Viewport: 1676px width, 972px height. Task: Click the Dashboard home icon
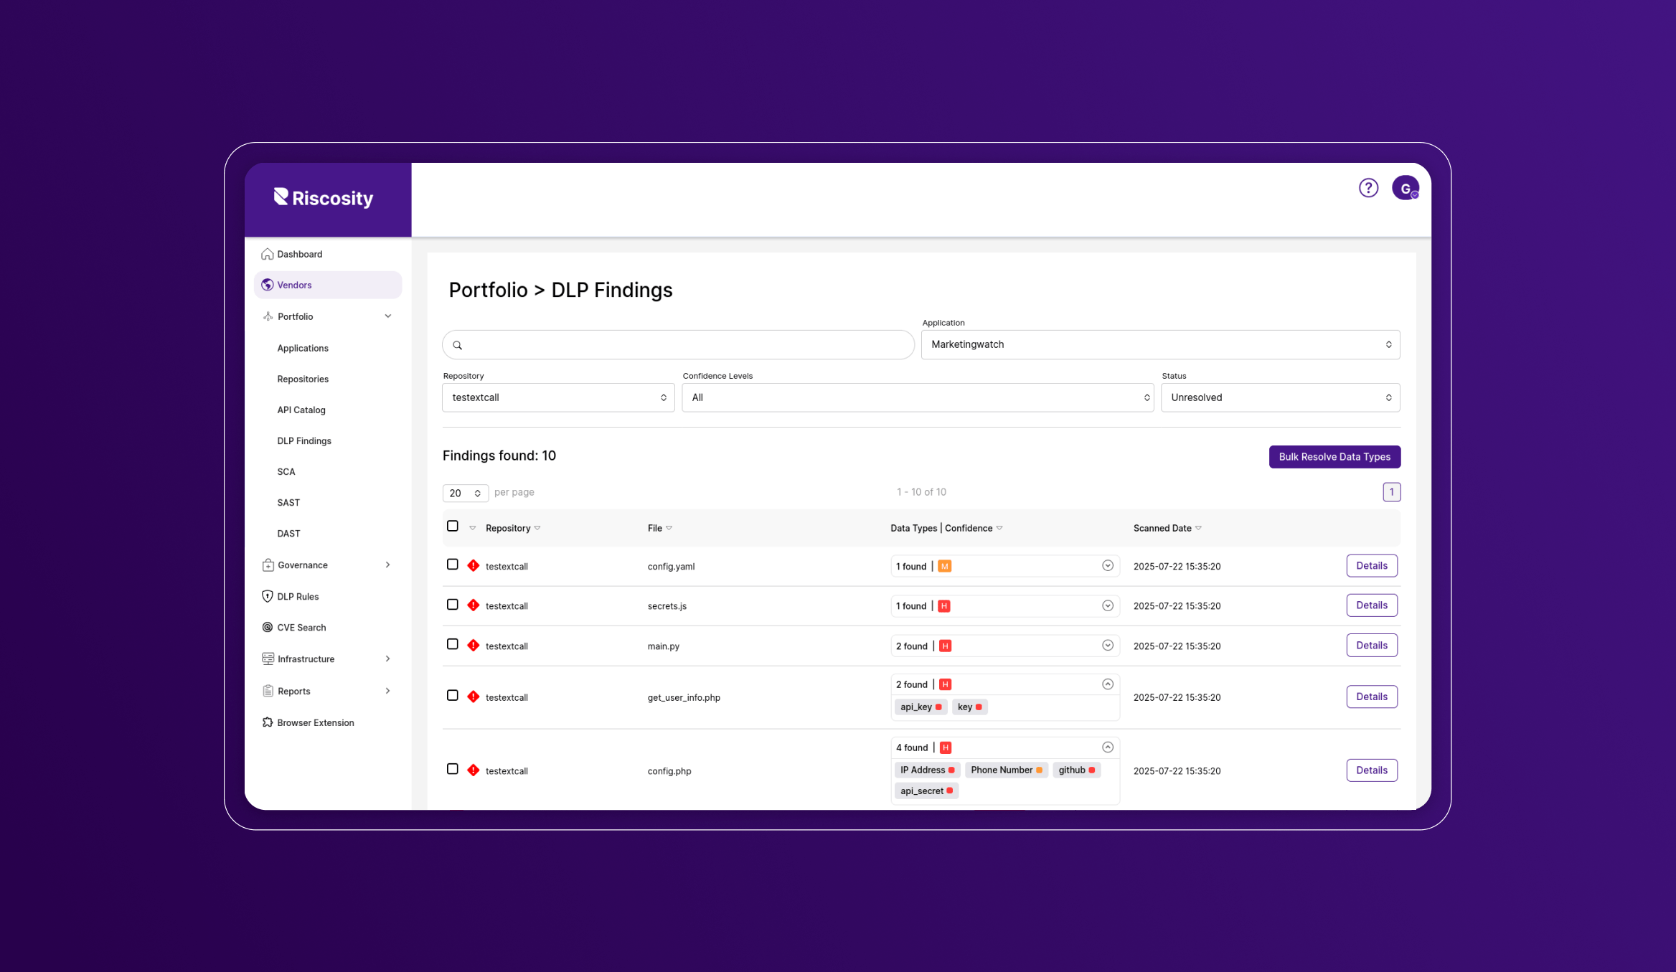point(268,254)
